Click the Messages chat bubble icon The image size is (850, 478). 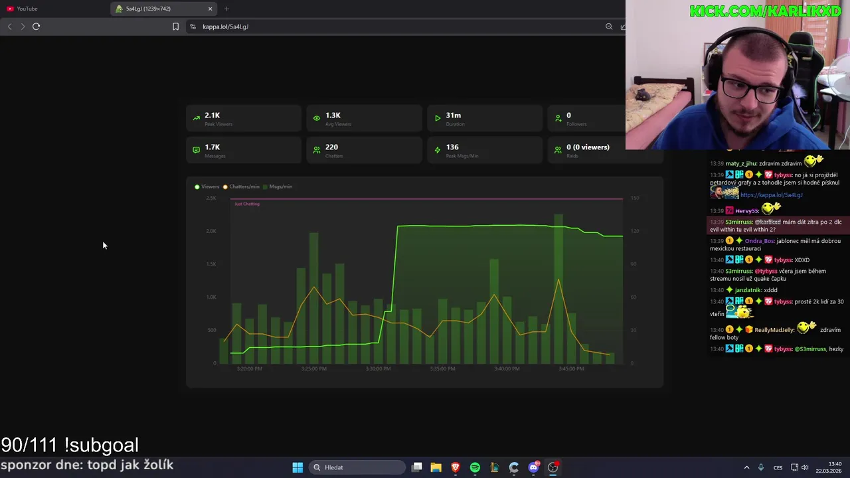[196, 150]
